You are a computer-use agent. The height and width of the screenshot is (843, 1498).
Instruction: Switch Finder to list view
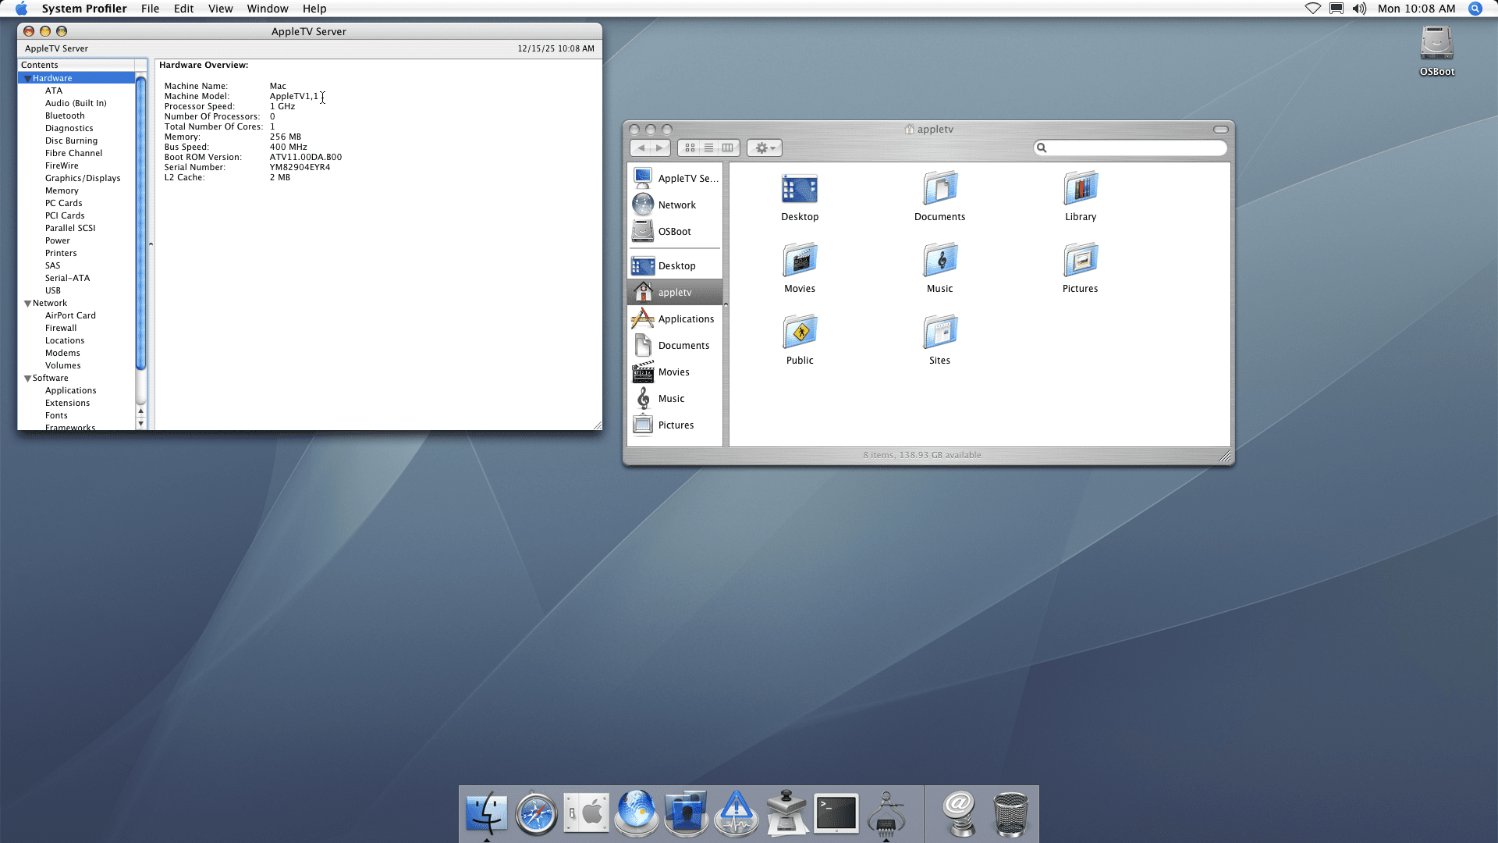(x=708, y=148)
